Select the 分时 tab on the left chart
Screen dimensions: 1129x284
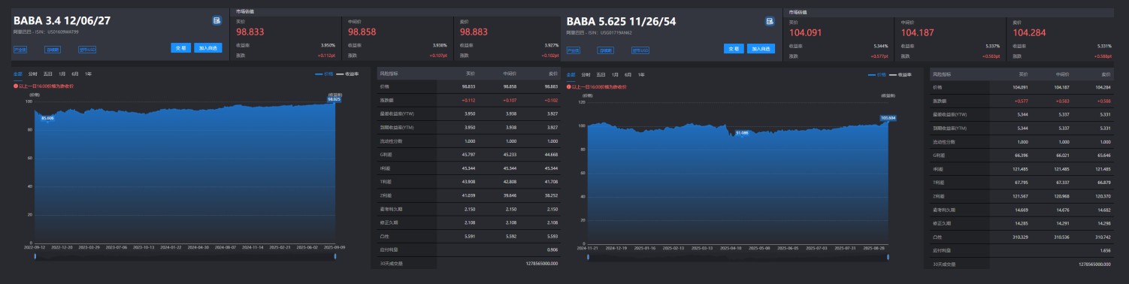(32, 74)
